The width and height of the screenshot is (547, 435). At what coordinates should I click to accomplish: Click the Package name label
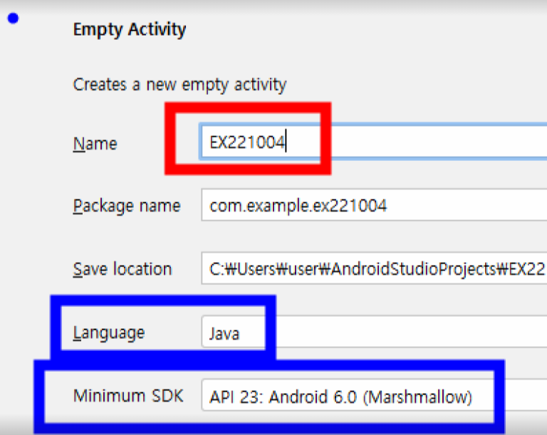(x=127, y=206)
